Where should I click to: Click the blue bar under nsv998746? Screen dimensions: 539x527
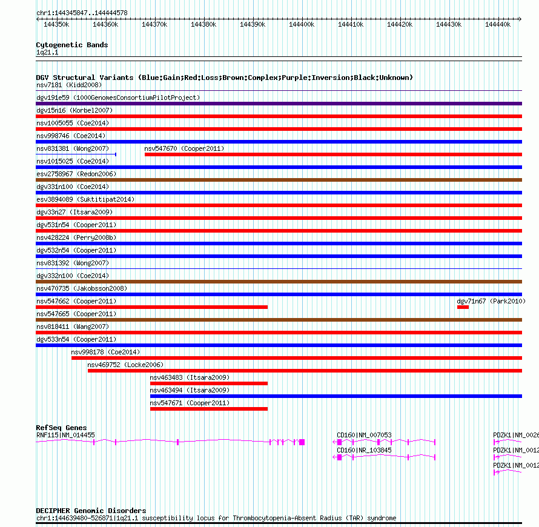coord(279,142)
